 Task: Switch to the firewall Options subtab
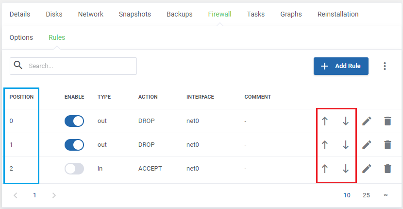(21, 37)
